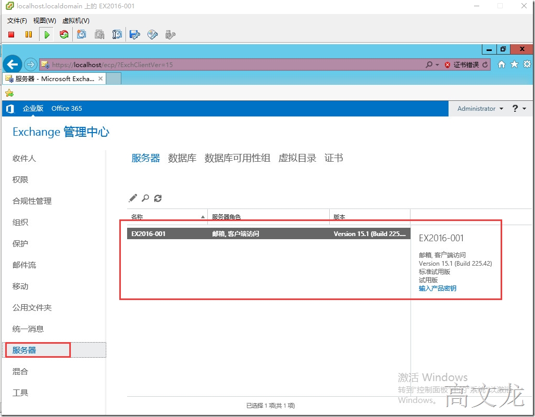Revert to current snapshot icon

(99, 34)
